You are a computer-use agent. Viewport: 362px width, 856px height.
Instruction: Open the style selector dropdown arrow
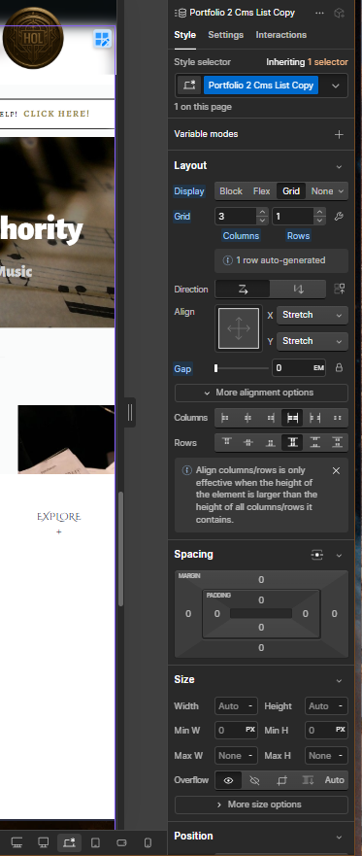[336, 86]
